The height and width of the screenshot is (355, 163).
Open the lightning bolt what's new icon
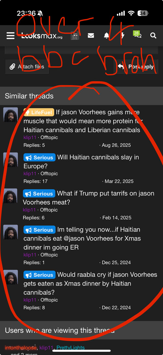tap(123, 36)
